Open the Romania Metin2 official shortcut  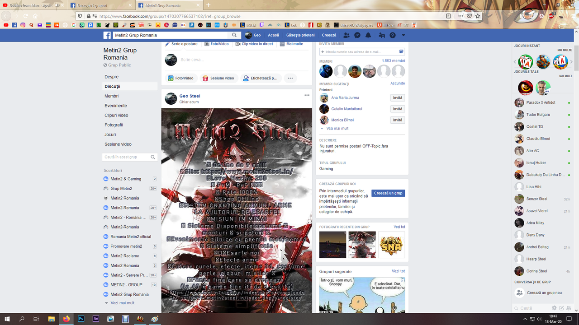[x=130, y=237]
